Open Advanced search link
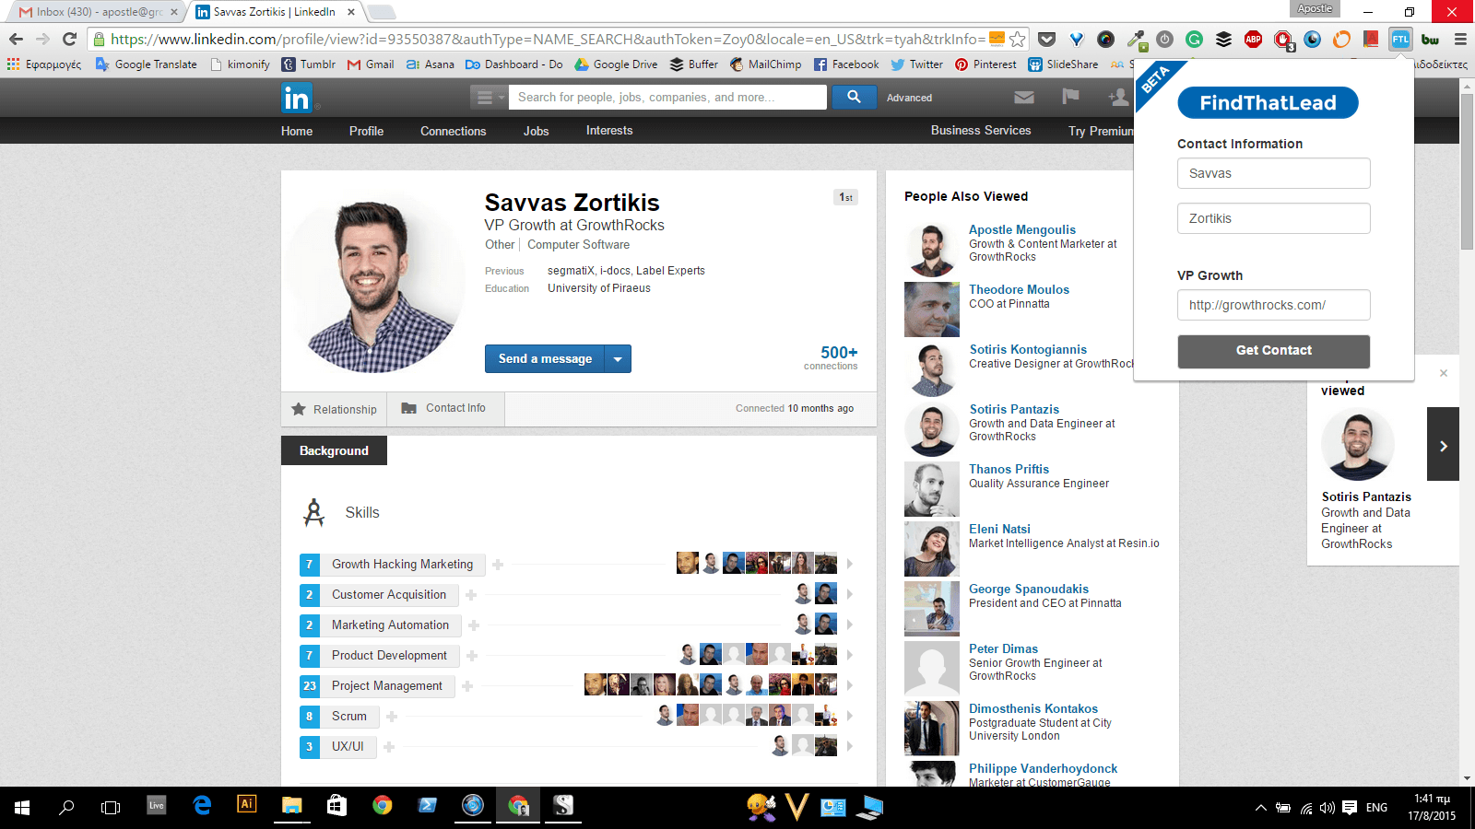This screenshot has width=1475, height=829. (909, 98)
